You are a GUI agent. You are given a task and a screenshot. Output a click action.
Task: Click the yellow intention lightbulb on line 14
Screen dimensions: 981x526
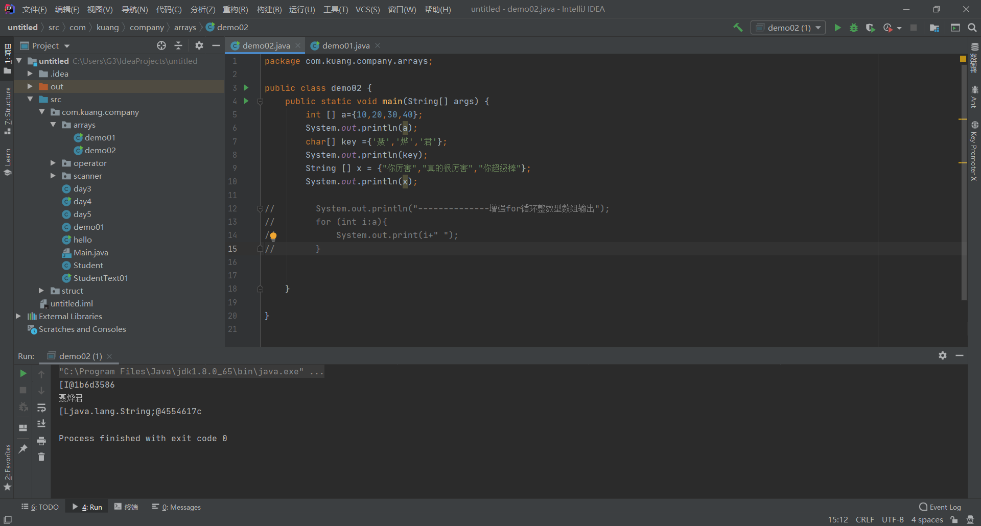273,236
